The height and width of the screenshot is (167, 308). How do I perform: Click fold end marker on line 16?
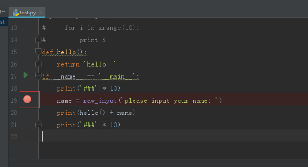point(38,63)
